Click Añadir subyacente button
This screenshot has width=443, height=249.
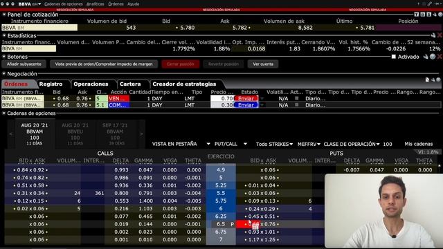24,64
